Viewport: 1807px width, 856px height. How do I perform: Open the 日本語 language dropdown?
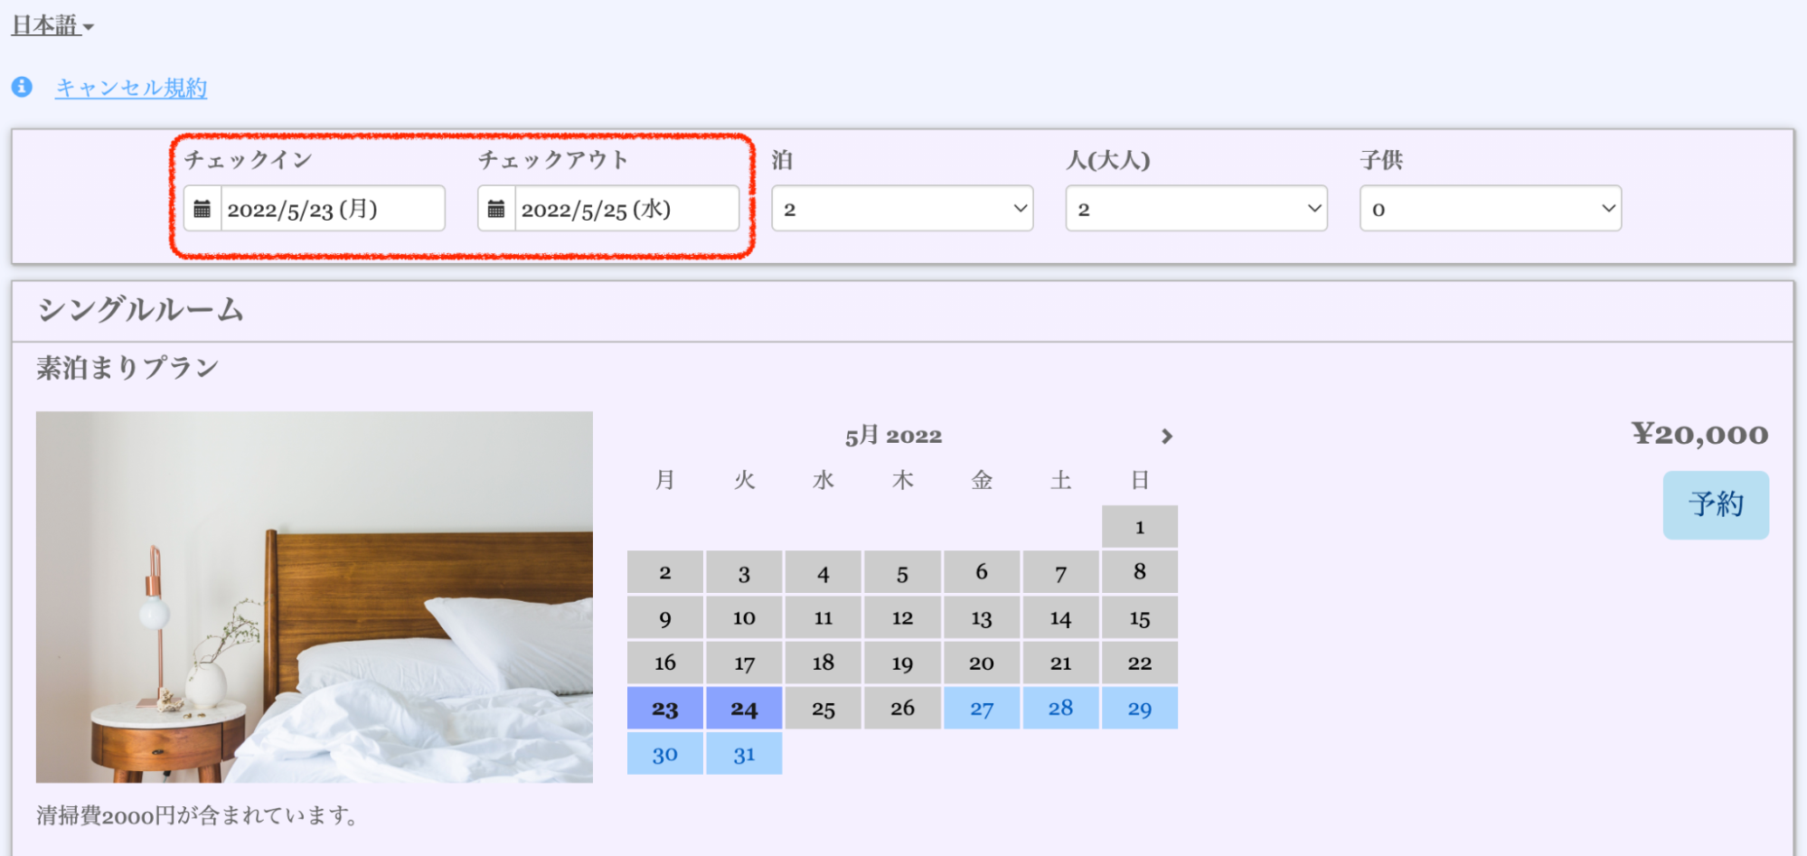coord(52,25)
